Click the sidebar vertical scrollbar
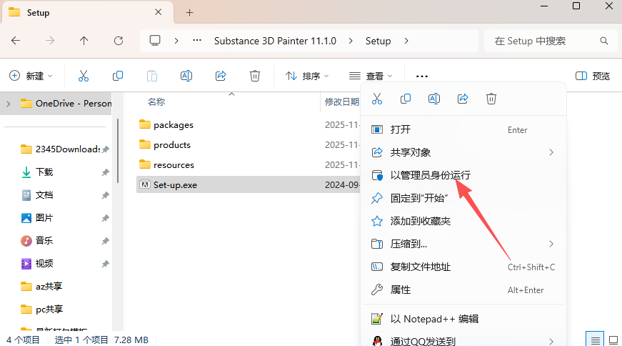622x346 pixels. (118, 151)
